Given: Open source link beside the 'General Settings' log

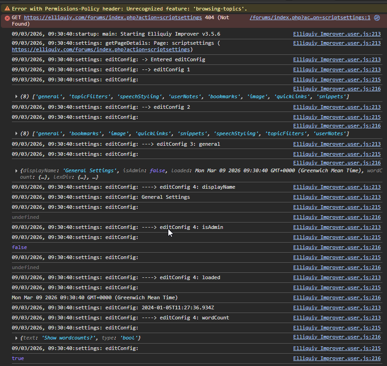Looking at the screenshot, I should (337, 197).
